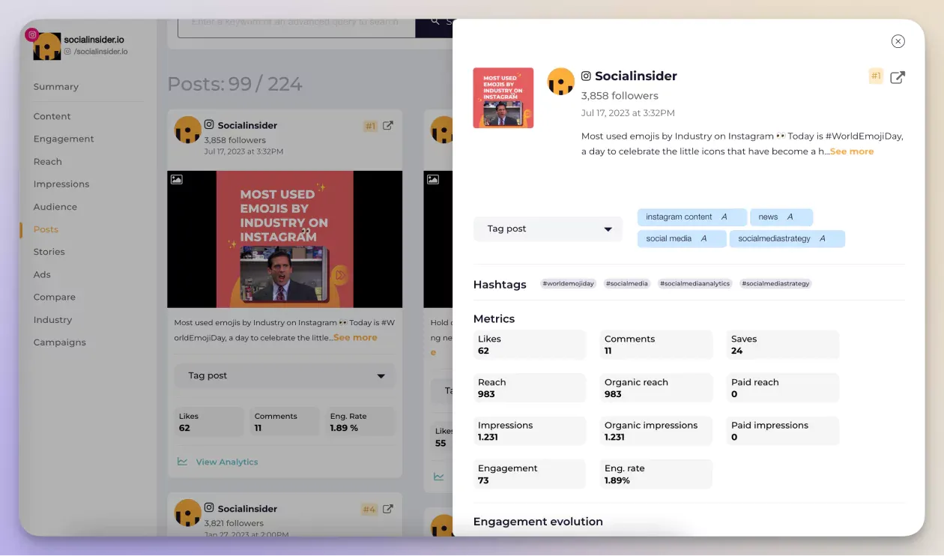Open external link on first post card
Screen dimensions: 944x556
pyautogui.click(x=388, y=126)
